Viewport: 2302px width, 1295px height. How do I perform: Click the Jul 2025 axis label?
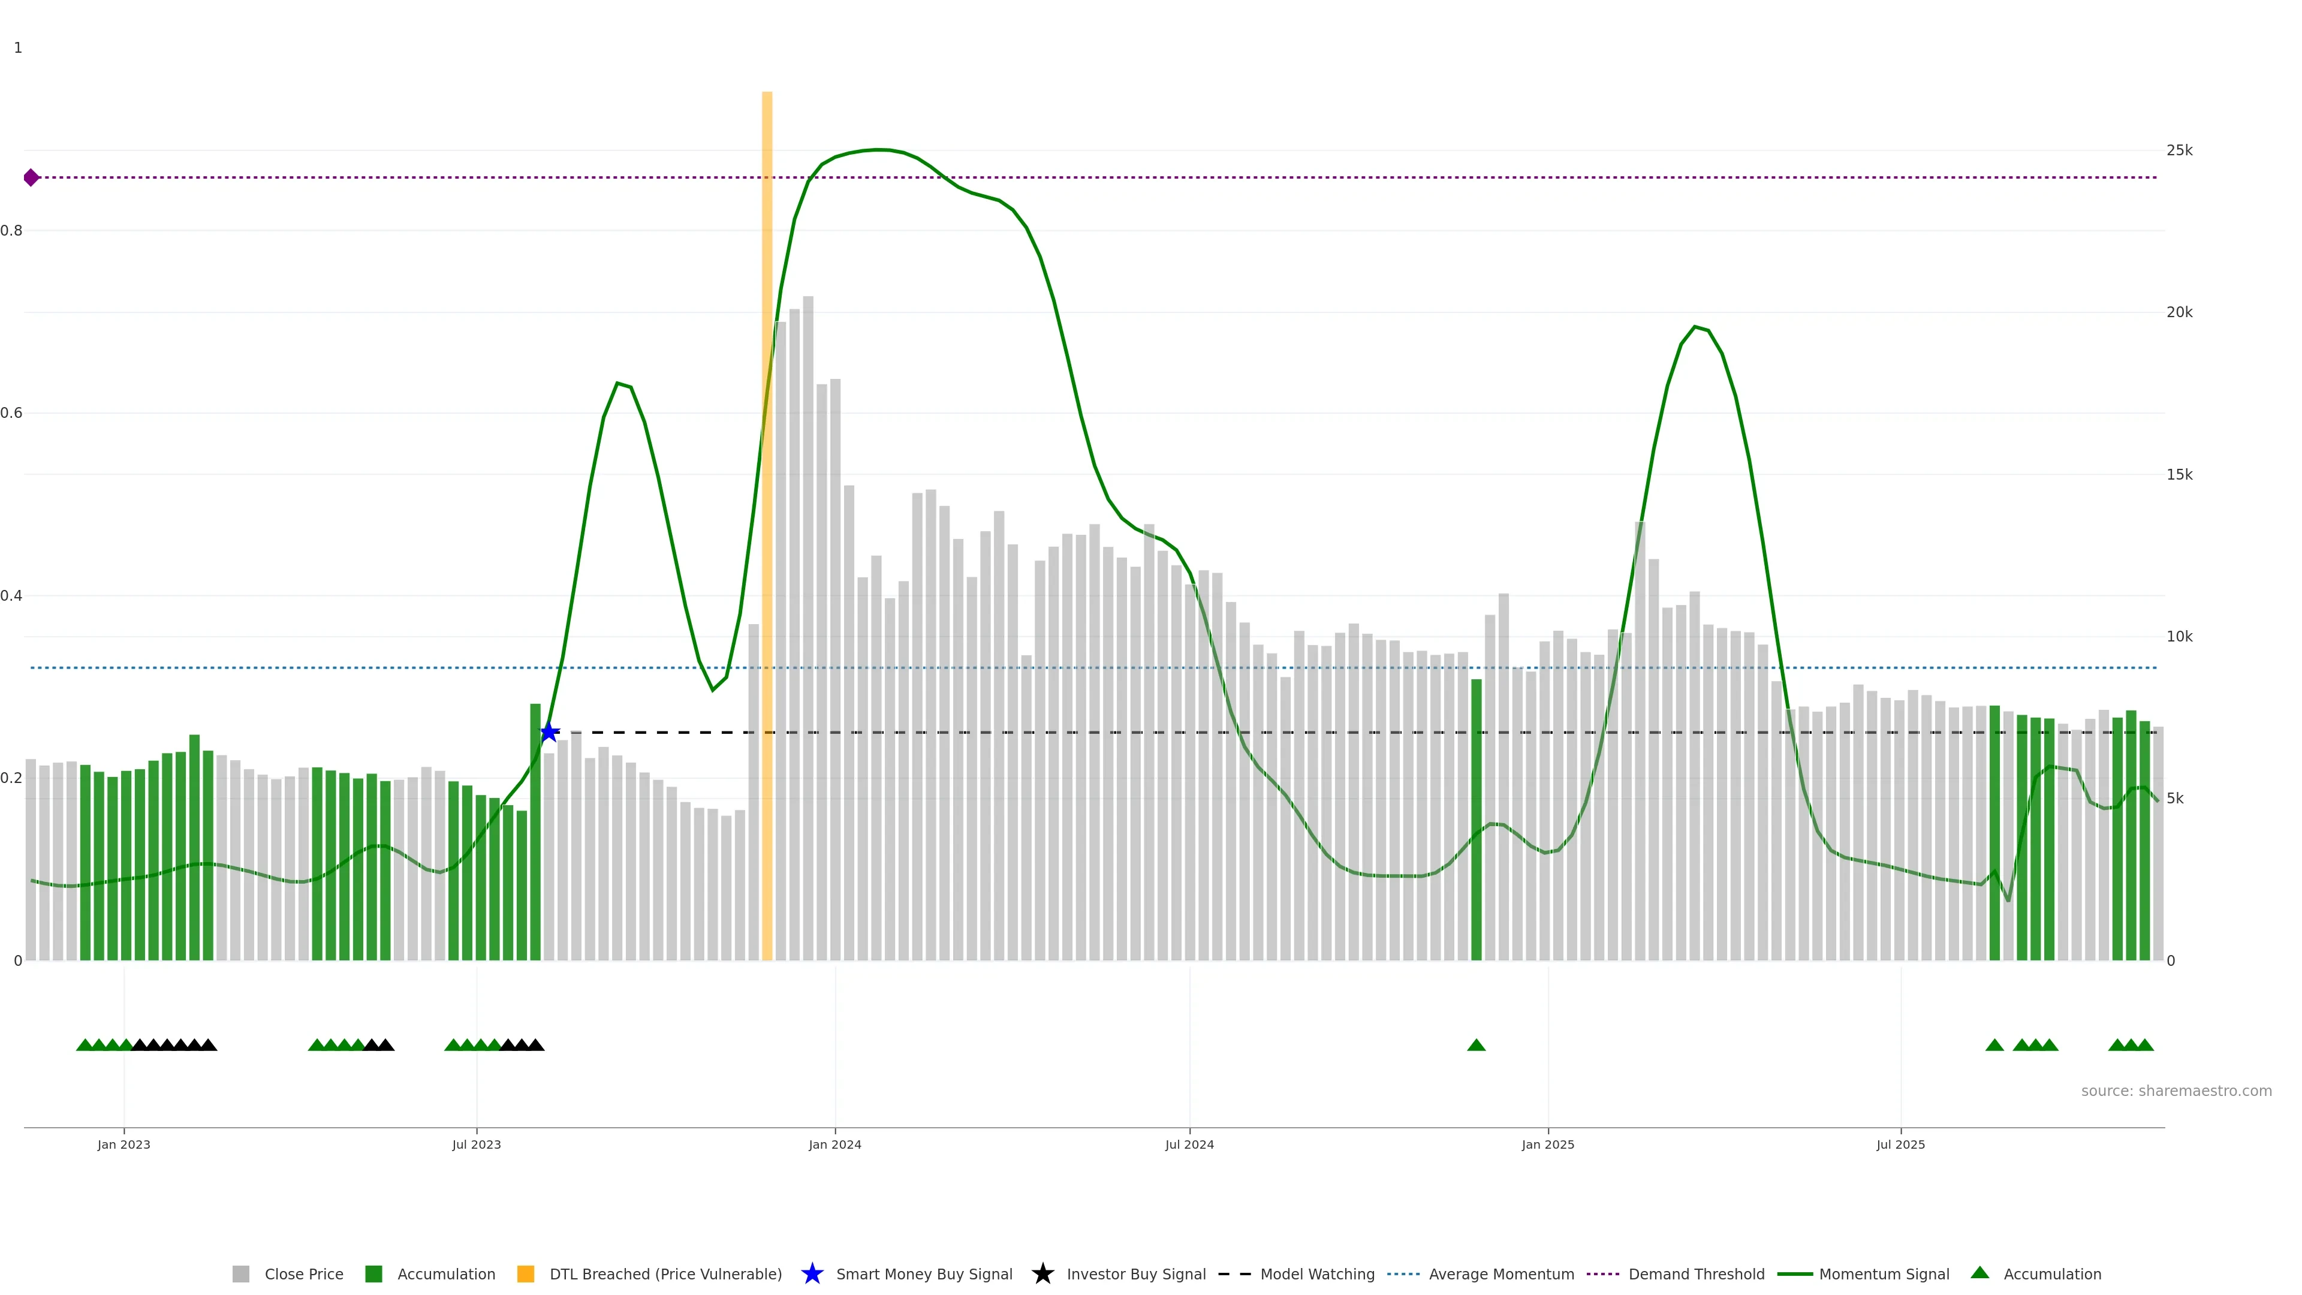click(1901, 1144)
